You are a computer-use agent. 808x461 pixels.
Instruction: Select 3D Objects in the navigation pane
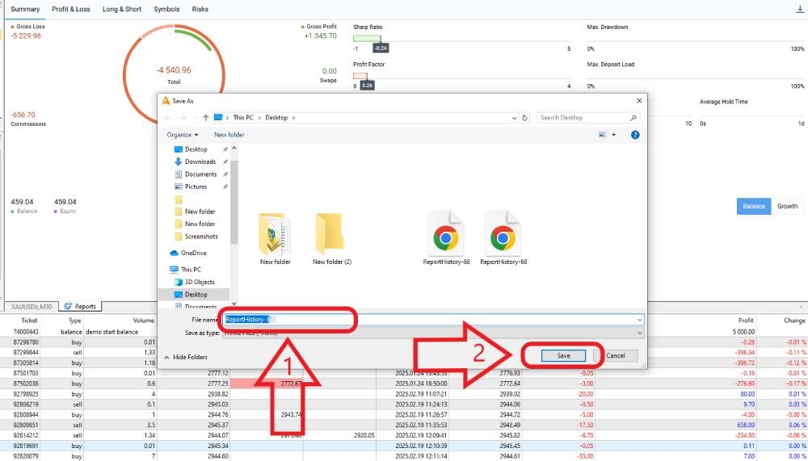pyautogui.click(x=199, y=282)
